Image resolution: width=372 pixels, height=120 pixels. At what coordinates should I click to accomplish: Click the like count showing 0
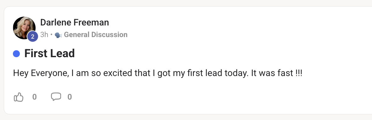pyautogui.click(x=34, y=97)
